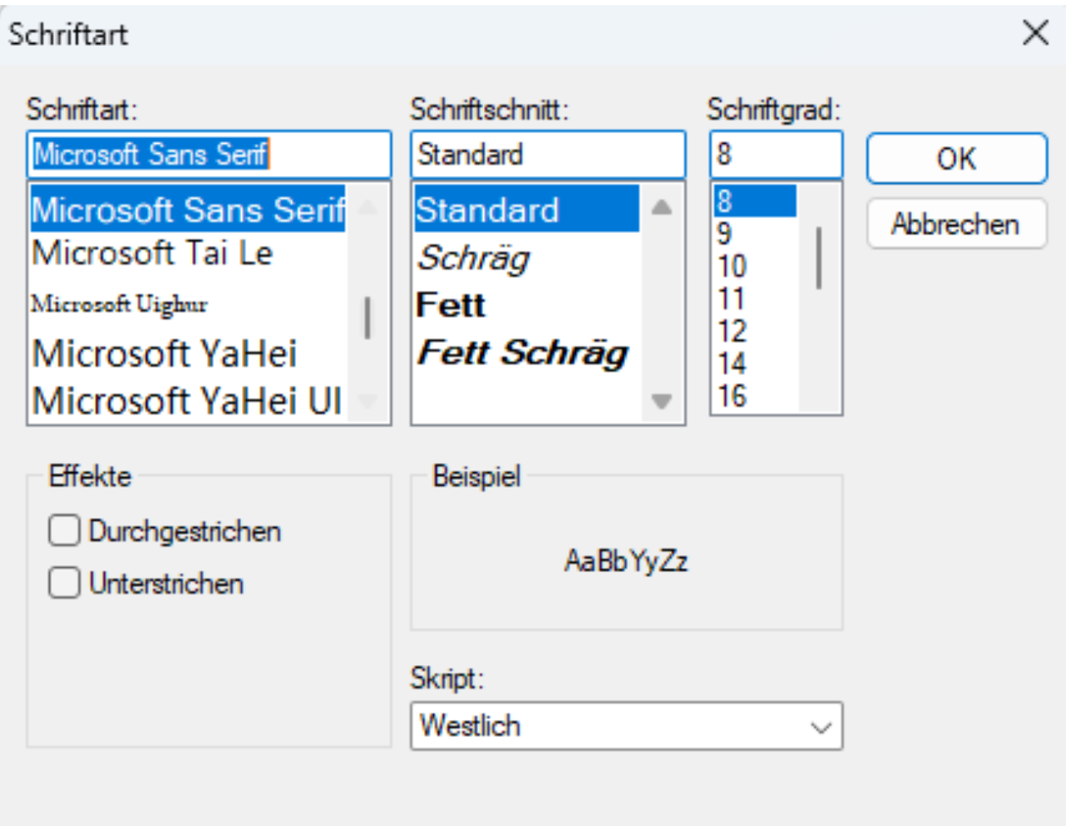Viewport: 1066px width, 826px height.
Task: Close the Schriftart dialog
Action: (1036, 34)
